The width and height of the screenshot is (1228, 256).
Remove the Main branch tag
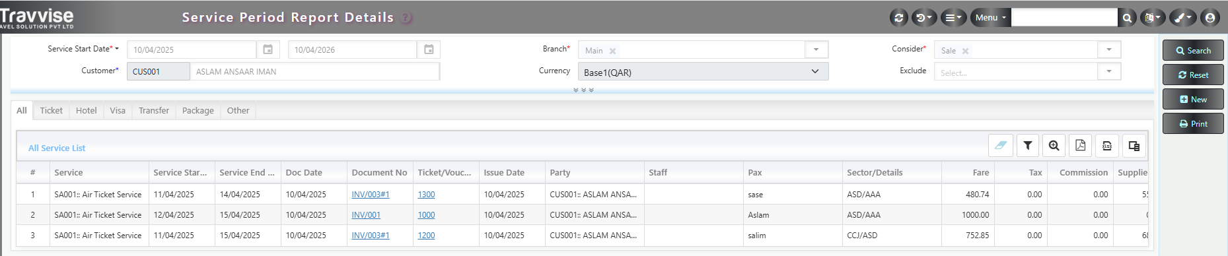coord(612,51)
